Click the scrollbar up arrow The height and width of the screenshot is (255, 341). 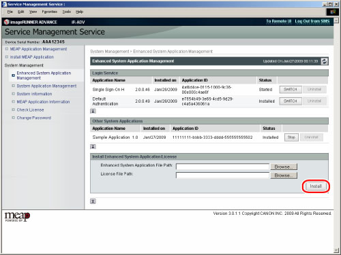[336, 20]
